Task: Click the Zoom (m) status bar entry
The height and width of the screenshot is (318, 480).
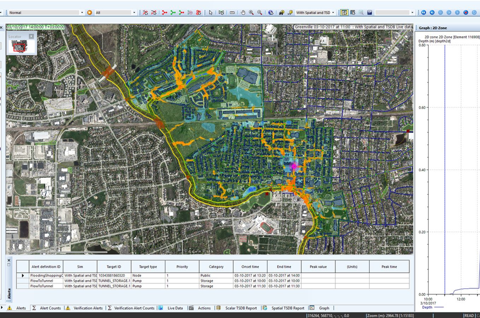Action: tap(390, 316)
